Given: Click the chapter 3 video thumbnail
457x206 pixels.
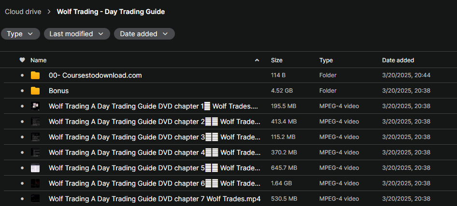Looking at the screenshot, I should 35,137.
